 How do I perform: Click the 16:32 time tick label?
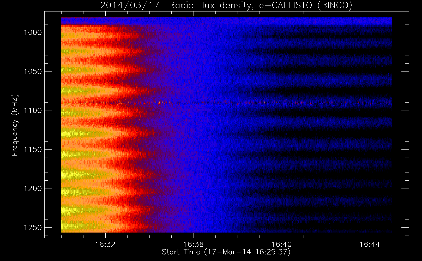click(x=105, y=245)
